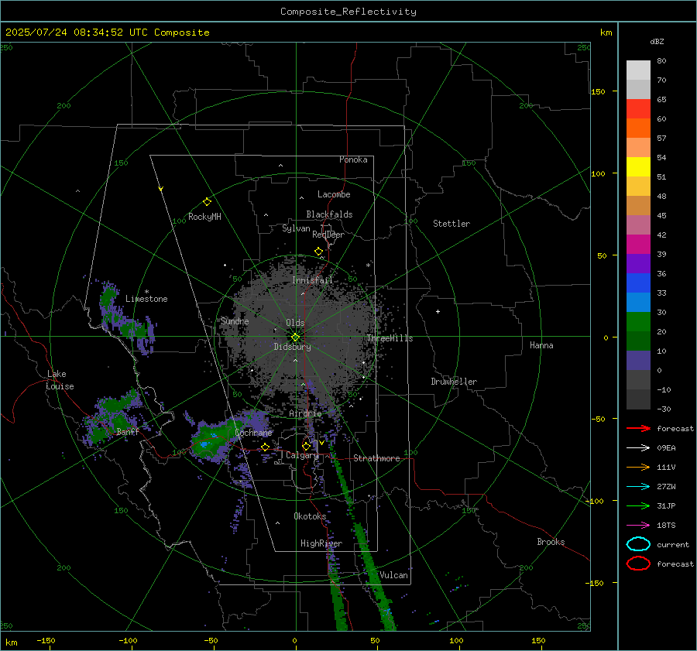Click the 2025/07/24 08:34:52 UTC timestamp
Image resolution: width=697 pixels, height=651 pixels.
click(x=108, y=33)
